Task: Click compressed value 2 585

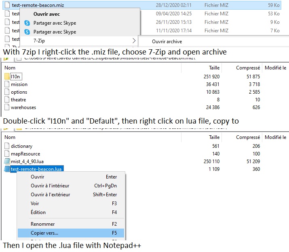Action: click(254, 92)
